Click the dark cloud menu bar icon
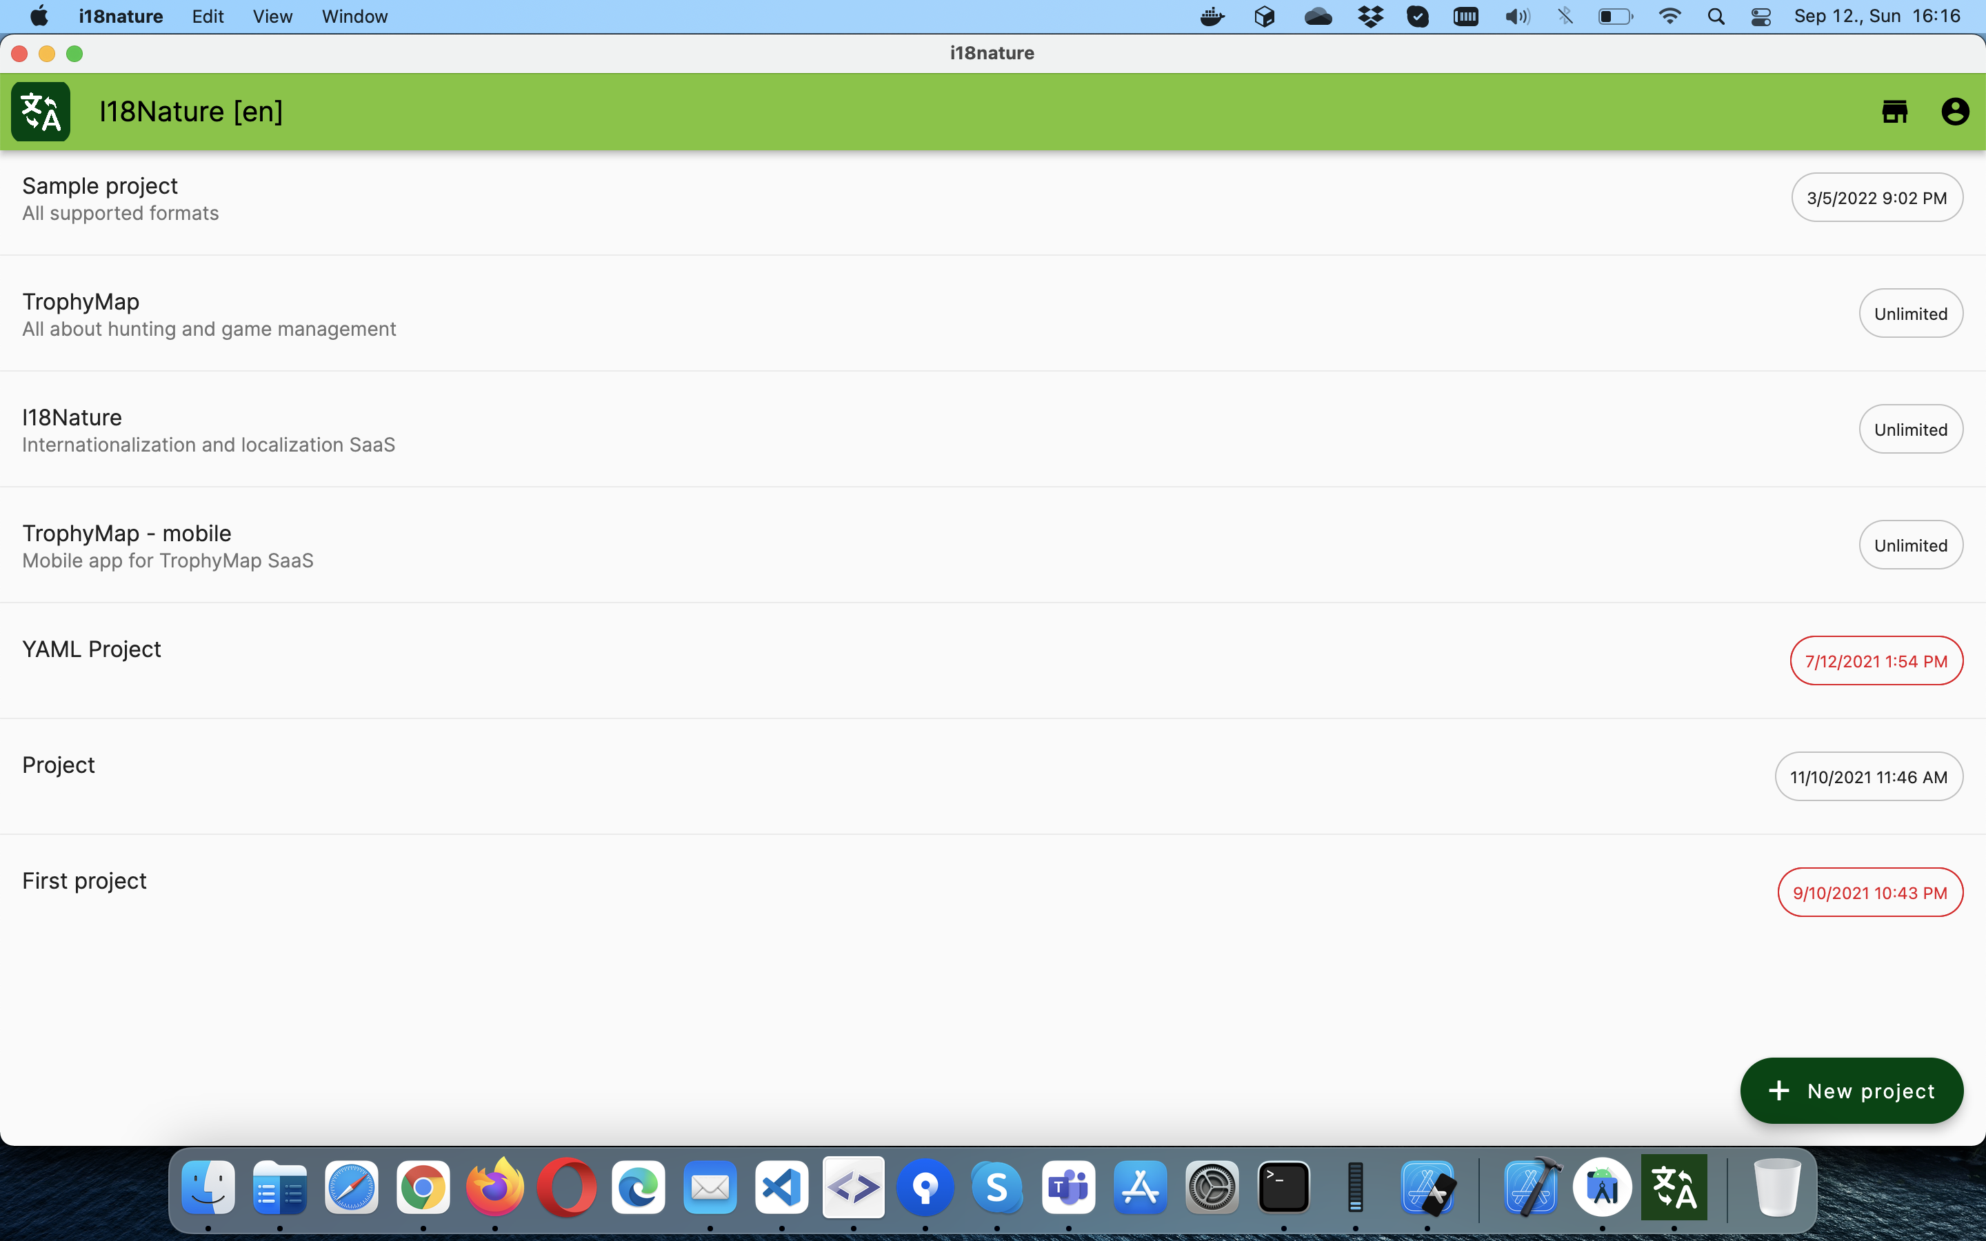 click(x=1318, y=17)
